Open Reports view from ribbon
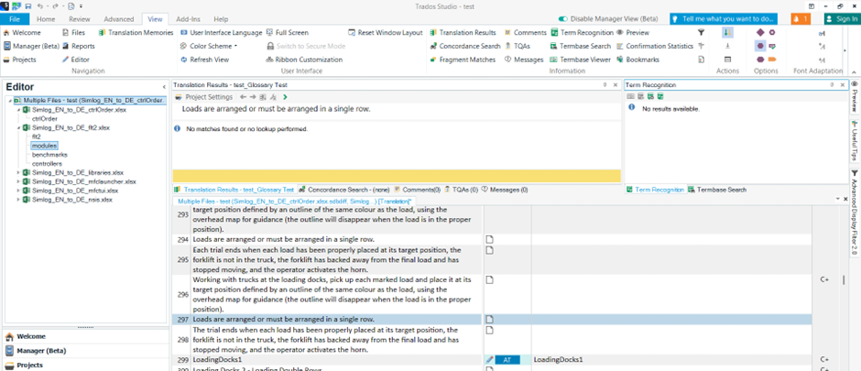Image resolution: width=861 pixels, height=371 pixels. pos(79,46)
